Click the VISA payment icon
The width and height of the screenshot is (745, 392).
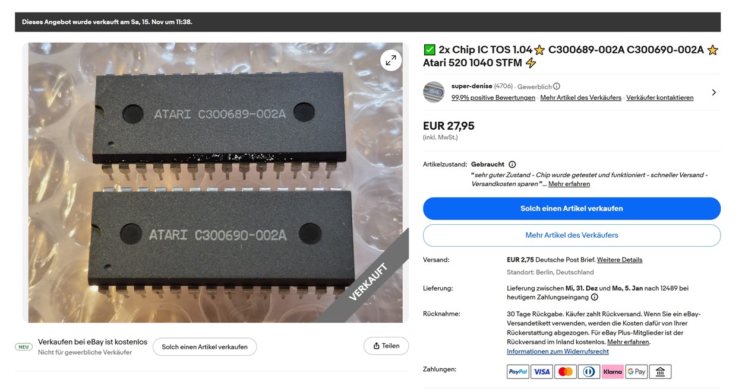[x=542, y=372]
